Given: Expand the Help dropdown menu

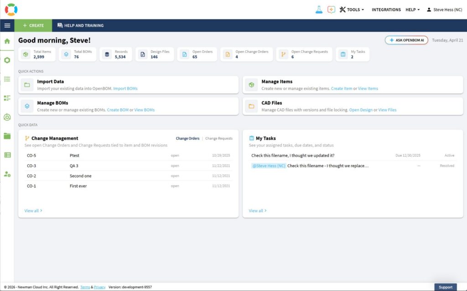Looking at the screenshot, I should (412, 10).
